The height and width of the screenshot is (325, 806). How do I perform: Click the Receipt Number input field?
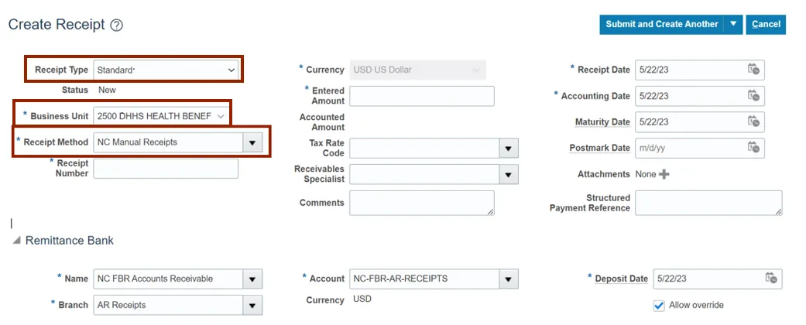click(166, 169)
